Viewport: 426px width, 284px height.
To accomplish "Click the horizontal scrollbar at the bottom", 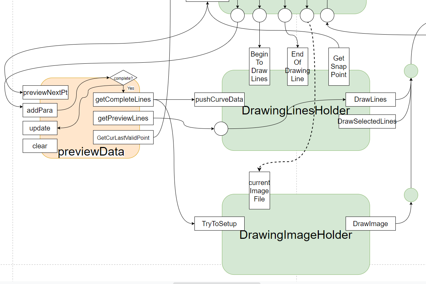I will click(216, 283).
